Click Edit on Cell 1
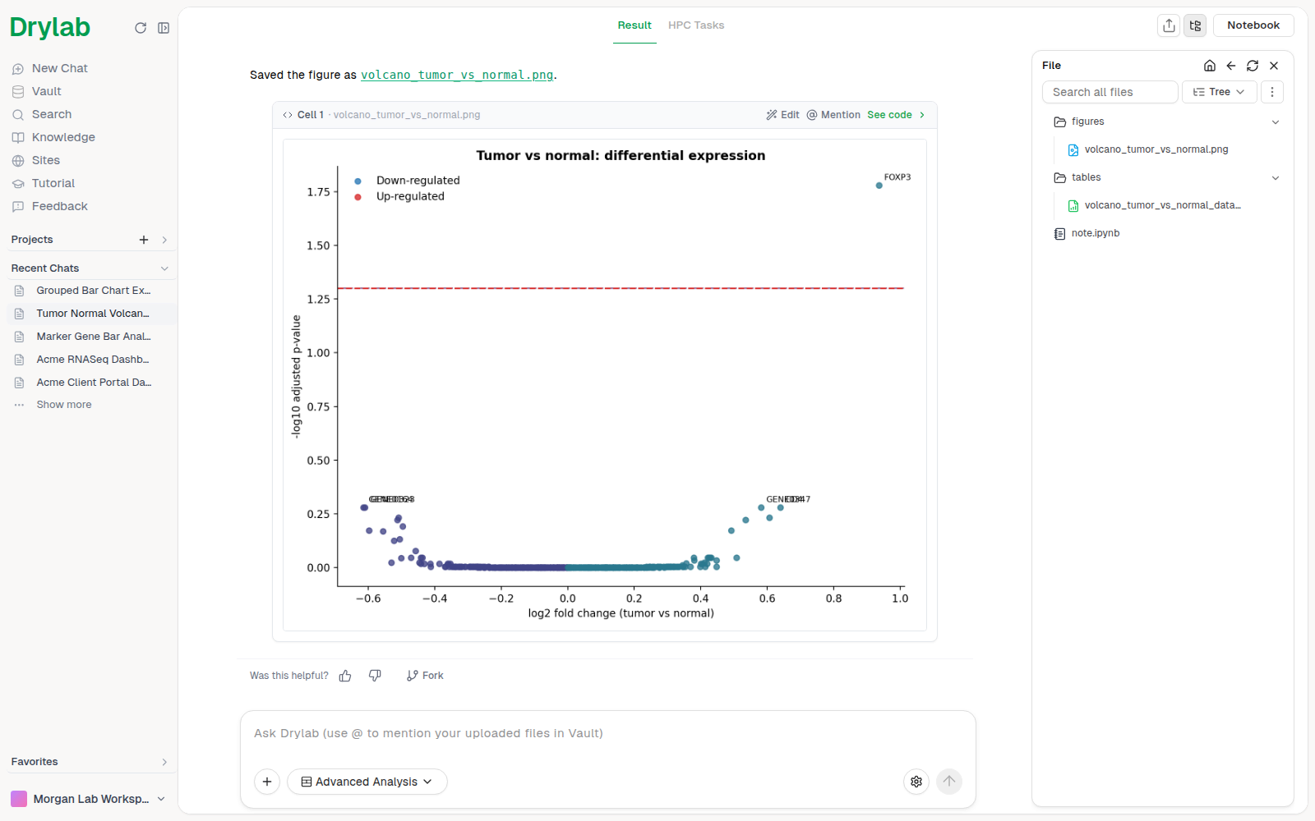This screenshot has height=821, width=1315. (782, 115)
